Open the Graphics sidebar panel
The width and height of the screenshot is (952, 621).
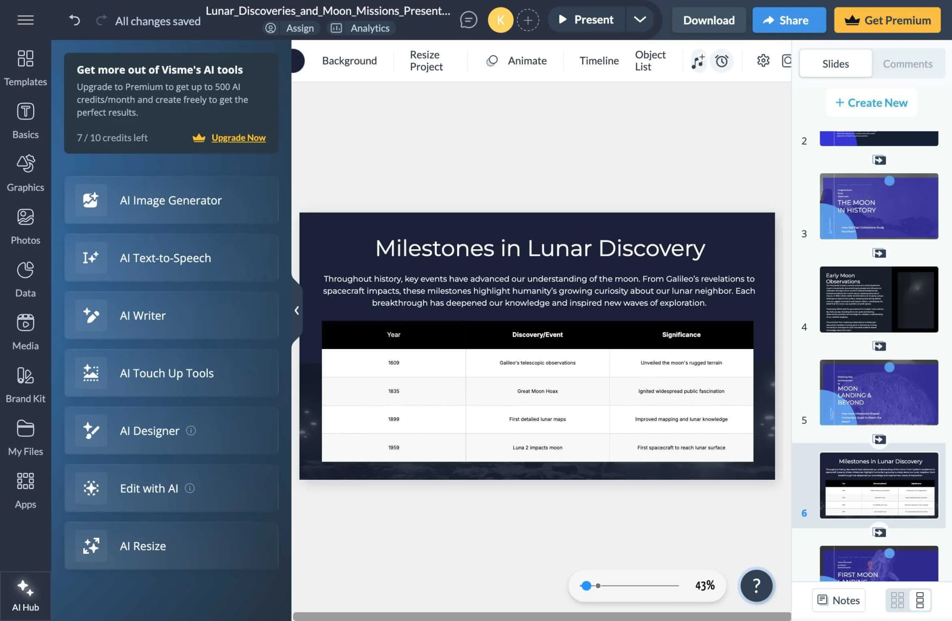click(x=25, y=173)
